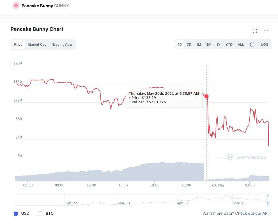Select the Price tab

(18, 45)
